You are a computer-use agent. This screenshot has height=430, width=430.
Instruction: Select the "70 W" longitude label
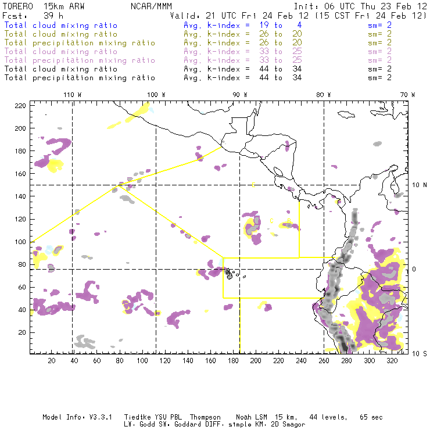point(407,95)
